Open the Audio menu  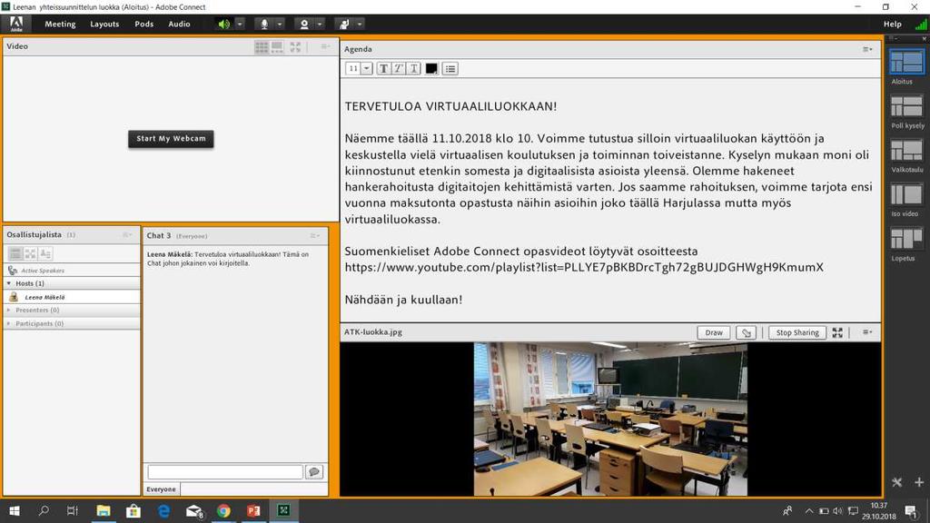coord(179,25)
